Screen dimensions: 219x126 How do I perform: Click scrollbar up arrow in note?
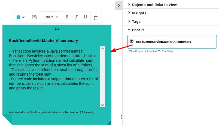pos(102,49)
